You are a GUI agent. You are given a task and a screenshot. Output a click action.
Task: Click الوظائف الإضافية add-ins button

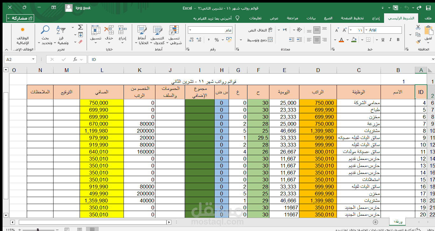(x=23, y=35)
